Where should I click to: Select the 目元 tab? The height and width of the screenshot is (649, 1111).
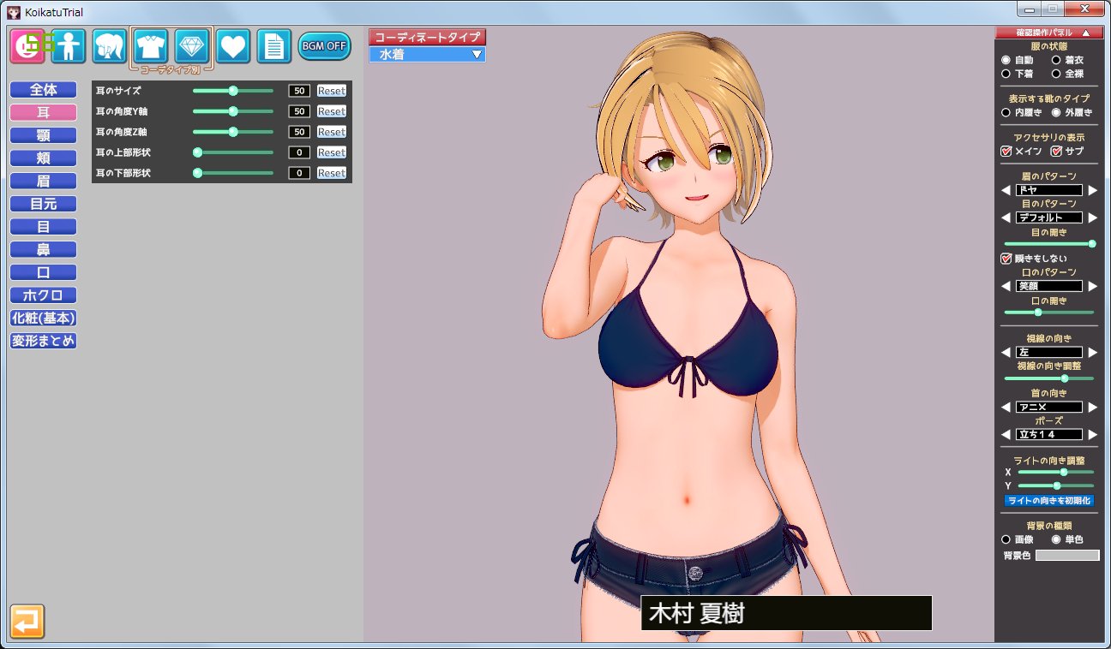(44, 204)
